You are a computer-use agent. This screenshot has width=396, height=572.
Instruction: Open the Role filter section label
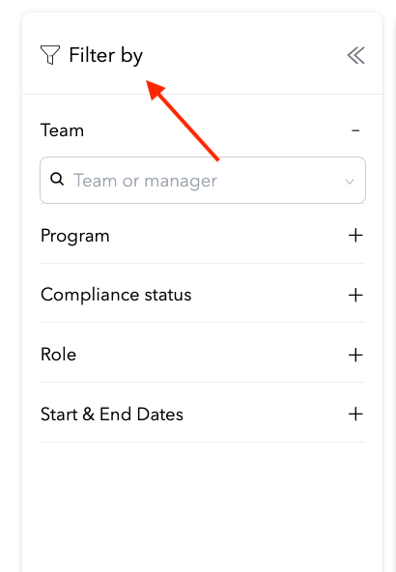(58, 355)
